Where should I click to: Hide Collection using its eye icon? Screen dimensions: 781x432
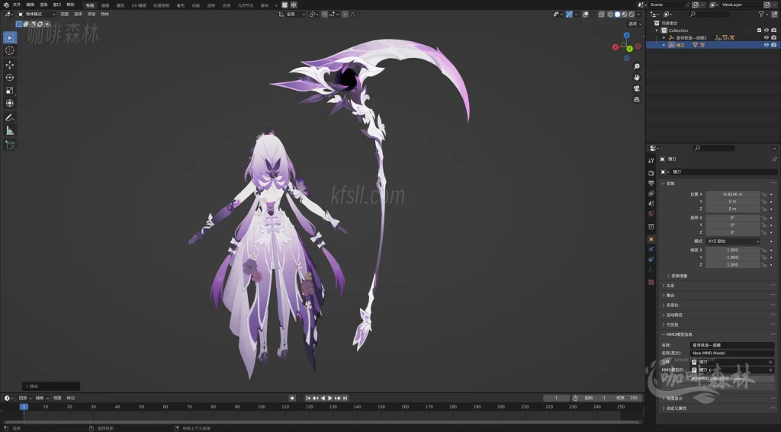coord(766,30)
